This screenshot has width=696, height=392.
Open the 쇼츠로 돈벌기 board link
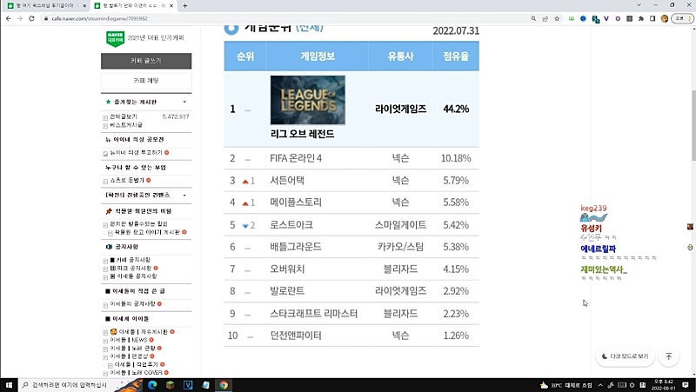(x=127, y=180)
